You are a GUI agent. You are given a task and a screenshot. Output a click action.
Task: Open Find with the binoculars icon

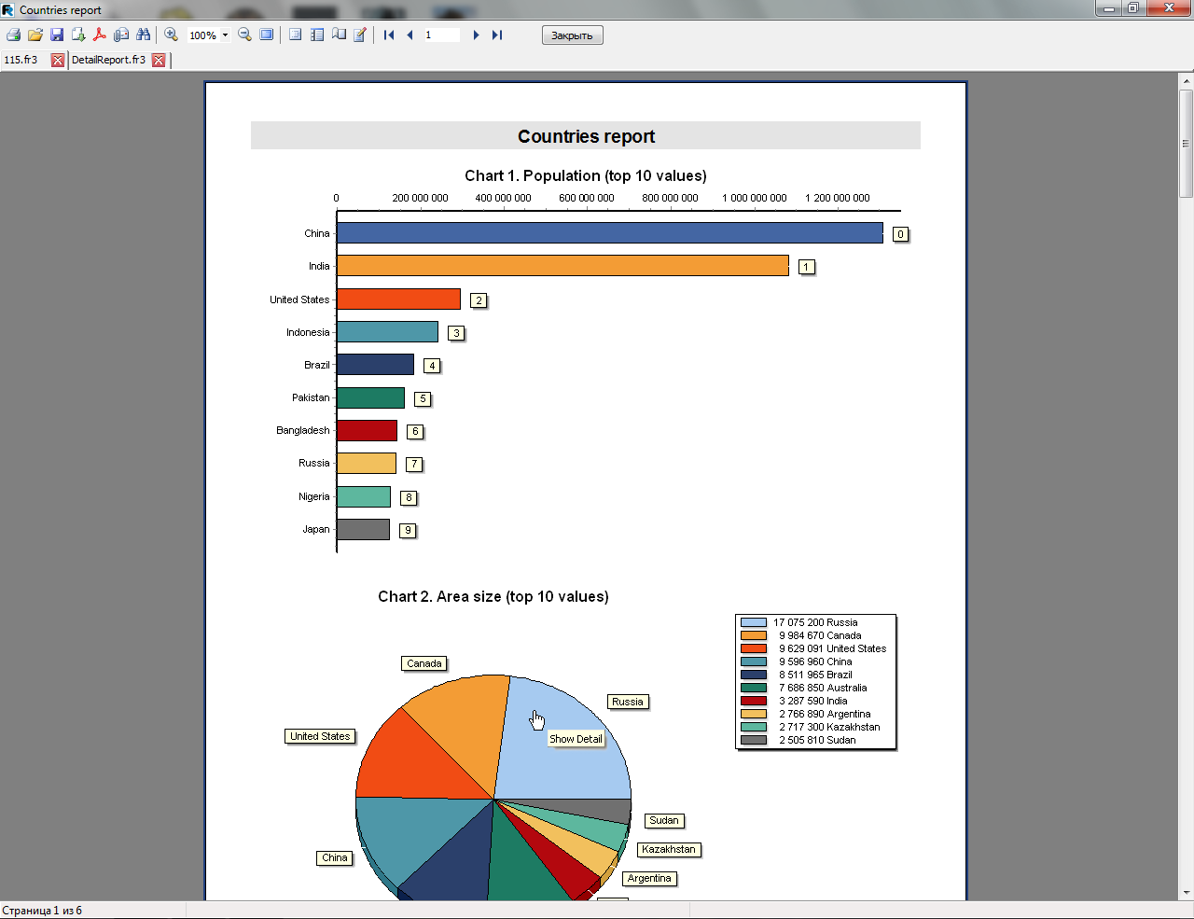pos(143,35)
